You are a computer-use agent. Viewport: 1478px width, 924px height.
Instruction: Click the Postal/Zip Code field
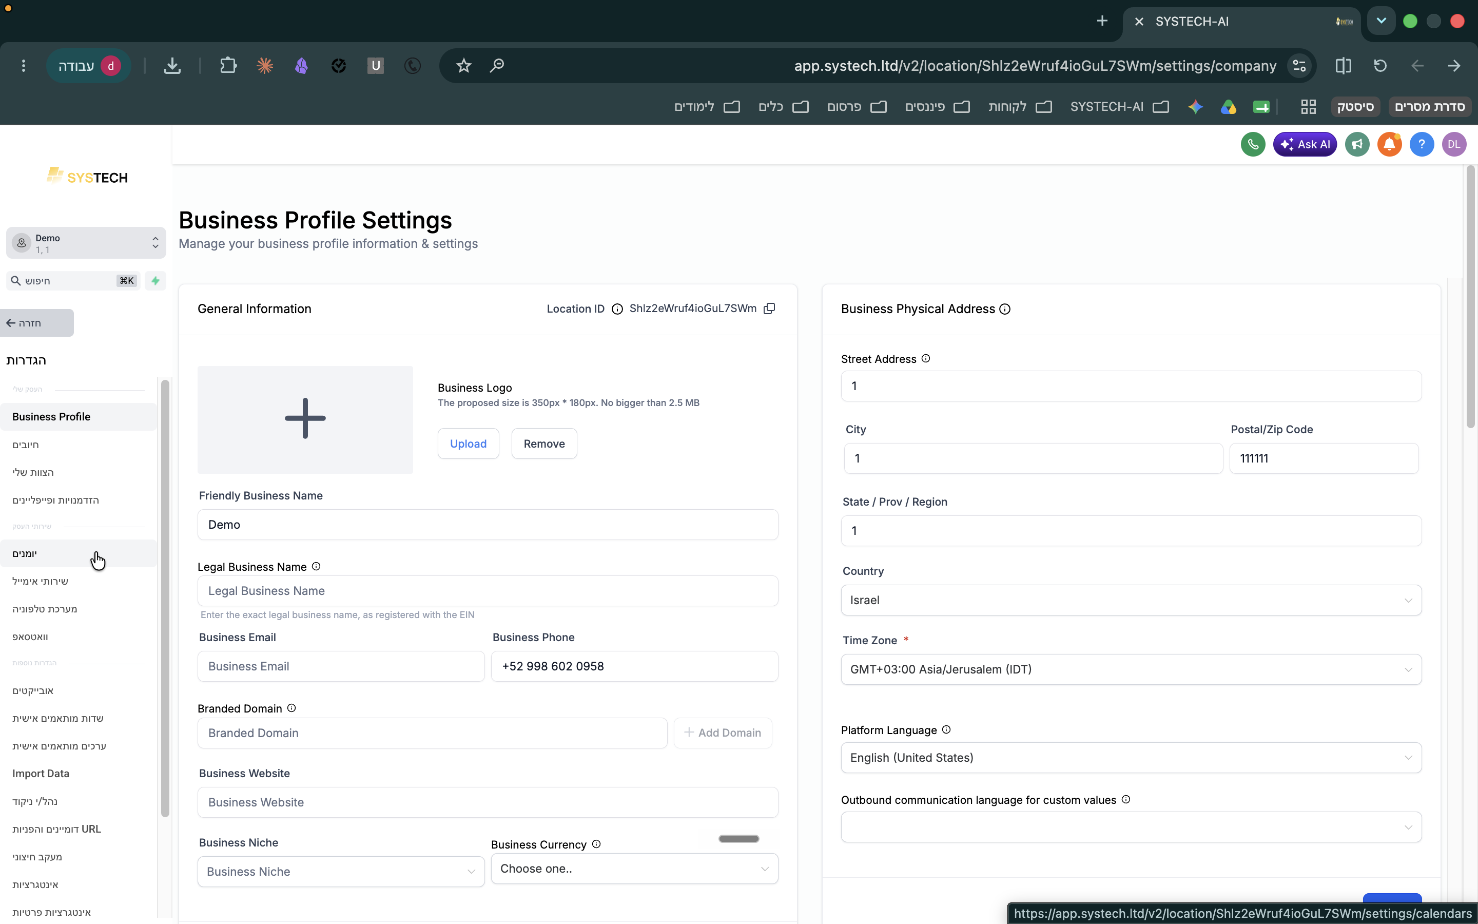(1324, 458)
